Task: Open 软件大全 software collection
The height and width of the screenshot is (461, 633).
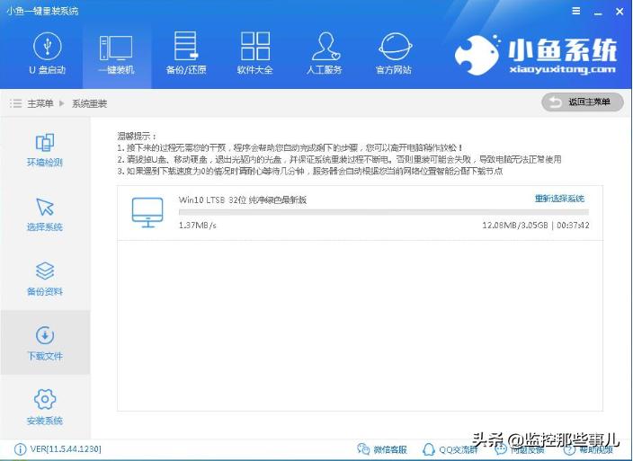Action: point(255,53)
